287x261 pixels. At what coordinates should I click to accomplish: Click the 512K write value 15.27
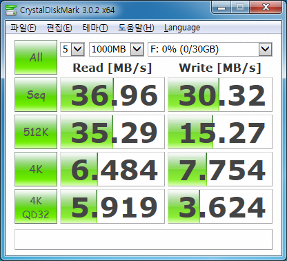coord(220,132)
